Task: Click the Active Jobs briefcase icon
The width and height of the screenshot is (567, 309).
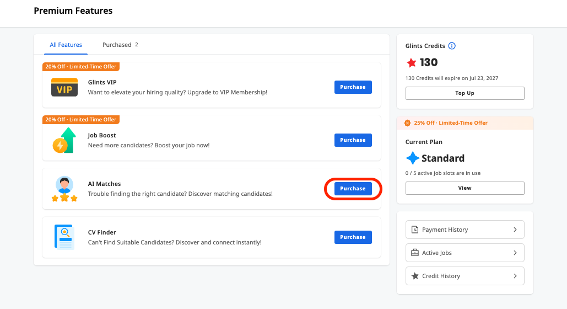Action: click(x=415, y=253)
